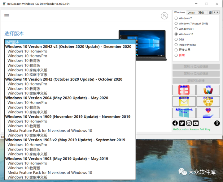Pick the DELL radio option

click(179, 39)
